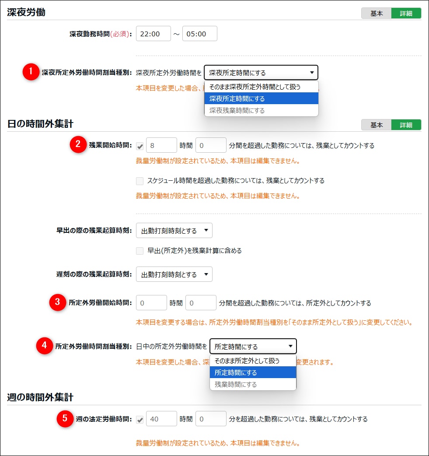
Task: Open the 遅刻の際の残業起算時刻 dropdown
Action: [x=174, y=274]
